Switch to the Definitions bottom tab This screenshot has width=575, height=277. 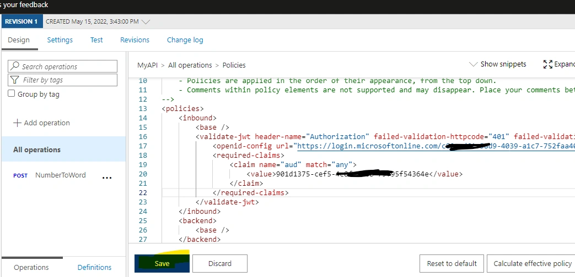(94, 267)
